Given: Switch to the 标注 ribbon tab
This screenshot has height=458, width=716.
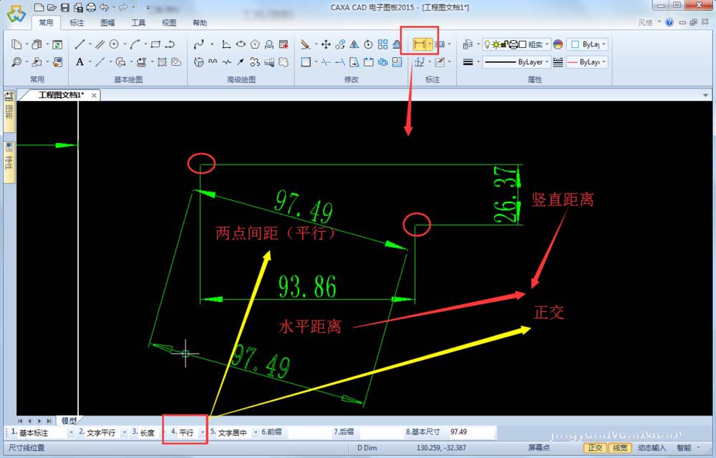Looking at the screenshot, I should coord(78,22).
